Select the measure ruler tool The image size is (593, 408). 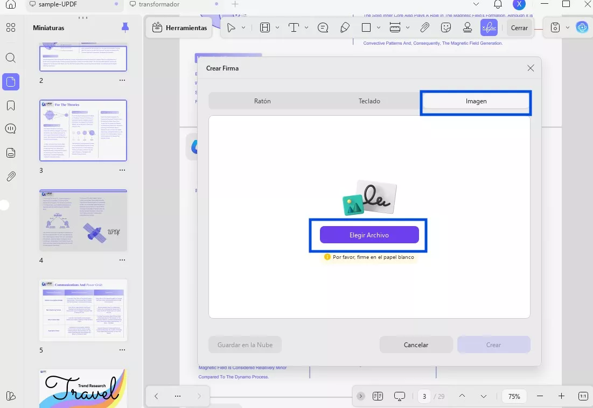pyautogui.click(x=395, y=27)
